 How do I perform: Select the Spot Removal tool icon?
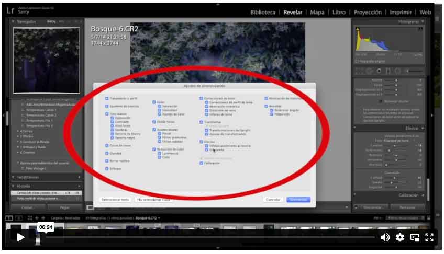coord(369,71)
